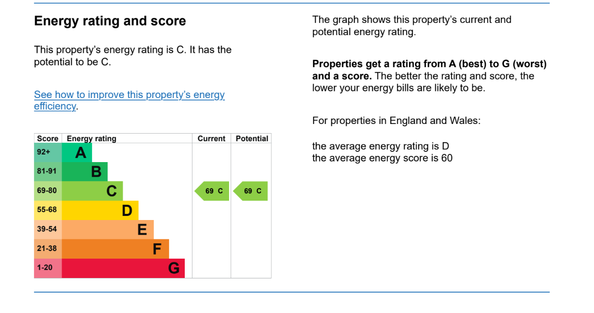Click the Potential 69 C arrow marker

[x=250, y=191]
